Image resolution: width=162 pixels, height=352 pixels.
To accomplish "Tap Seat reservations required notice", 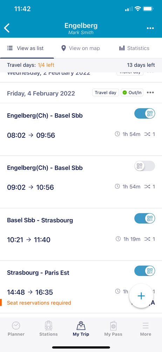I will point(39,303).
